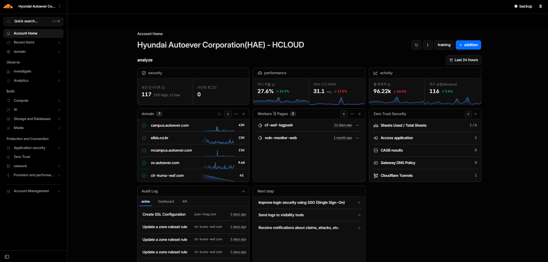The image size is (548, 262).
Task: Expand AI sidebar section
Action: [33, 110]
